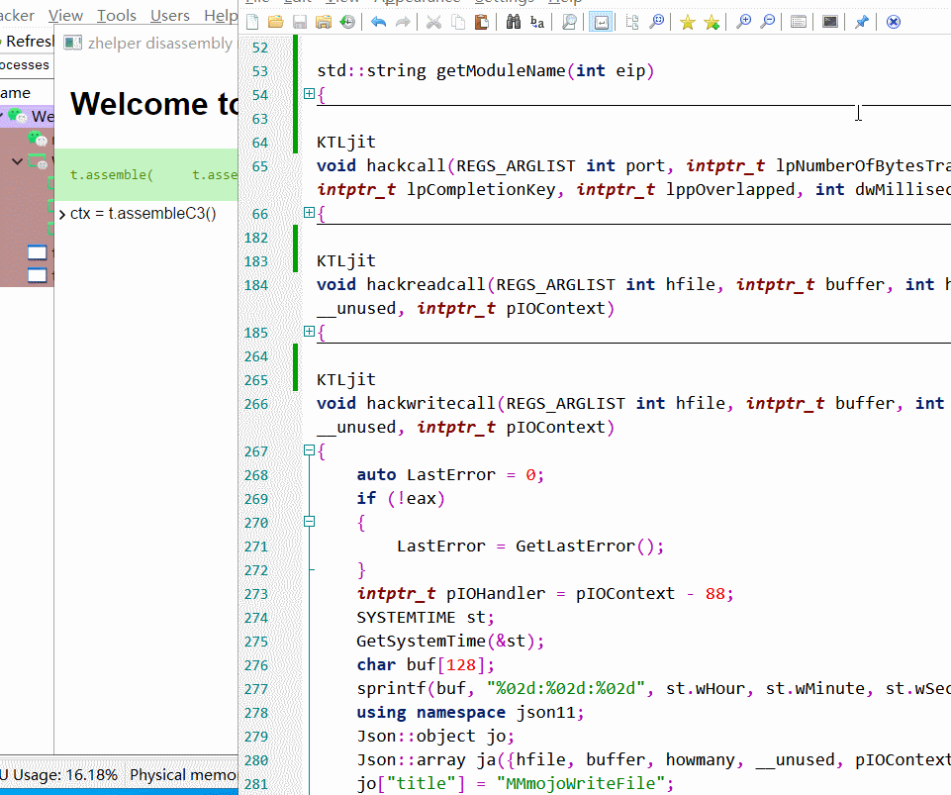951x795 pixels.
Task: Click the blue circle X close-file icon
Action: tap(893, 23)
